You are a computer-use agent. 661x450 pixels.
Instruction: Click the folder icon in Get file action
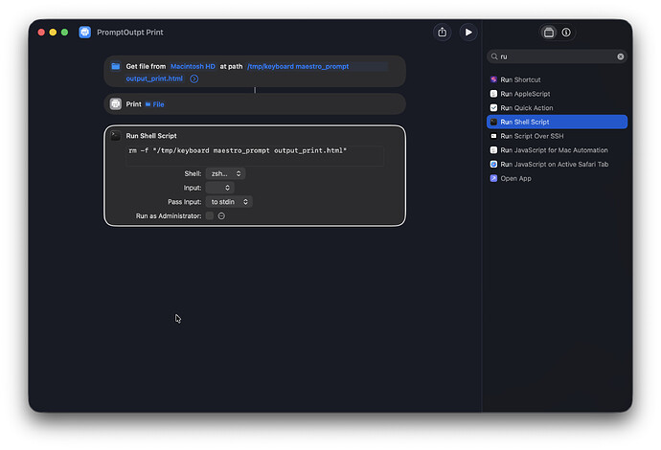[116, 66]
